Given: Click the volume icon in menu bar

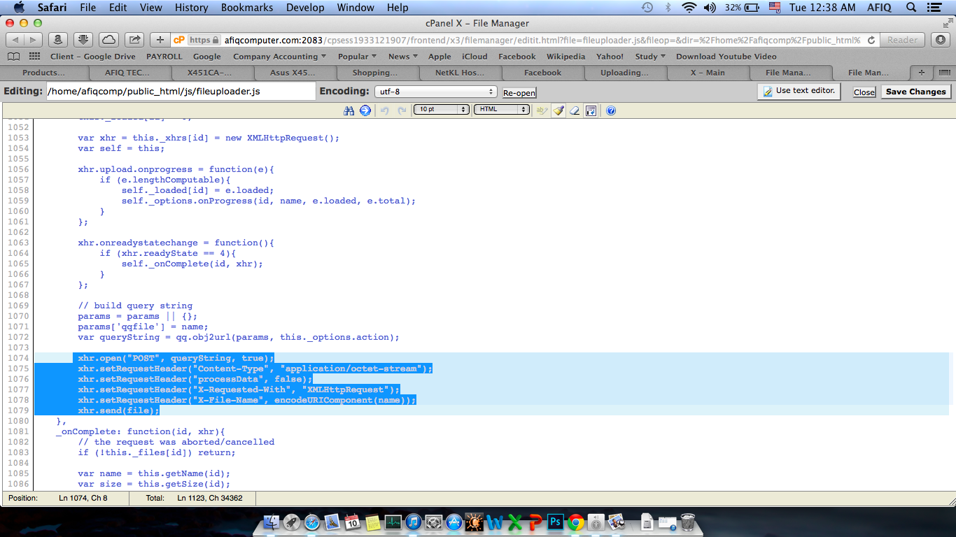Looking at the screenshot, I should pos(710,8).
